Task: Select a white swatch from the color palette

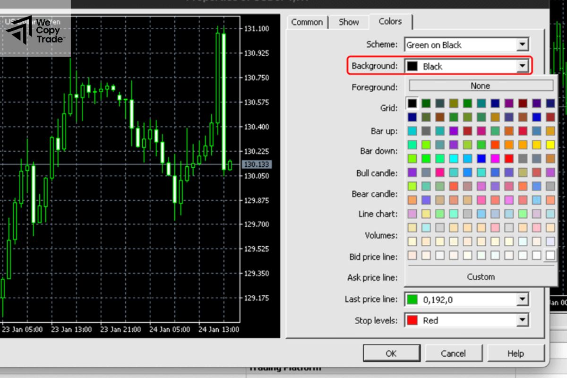Action: click(550, 255)
